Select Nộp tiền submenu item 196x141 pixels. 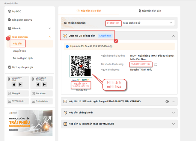click(x=17, y=44)
